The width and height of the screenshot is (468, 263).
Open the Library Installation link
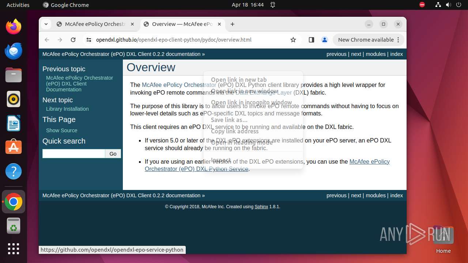[67, 109]
